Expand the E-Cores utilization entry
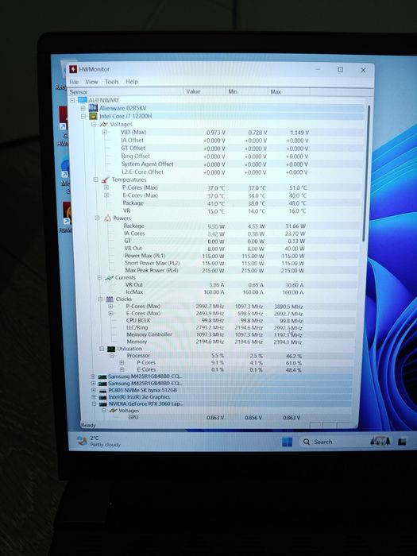Viewport: 417px width, 556px height. coord(122,369)
